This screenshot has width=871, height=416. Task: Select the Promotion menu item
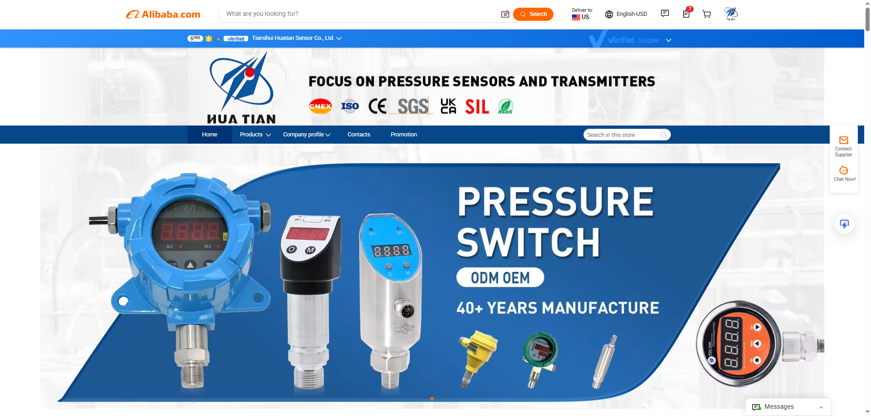[404, 135]
